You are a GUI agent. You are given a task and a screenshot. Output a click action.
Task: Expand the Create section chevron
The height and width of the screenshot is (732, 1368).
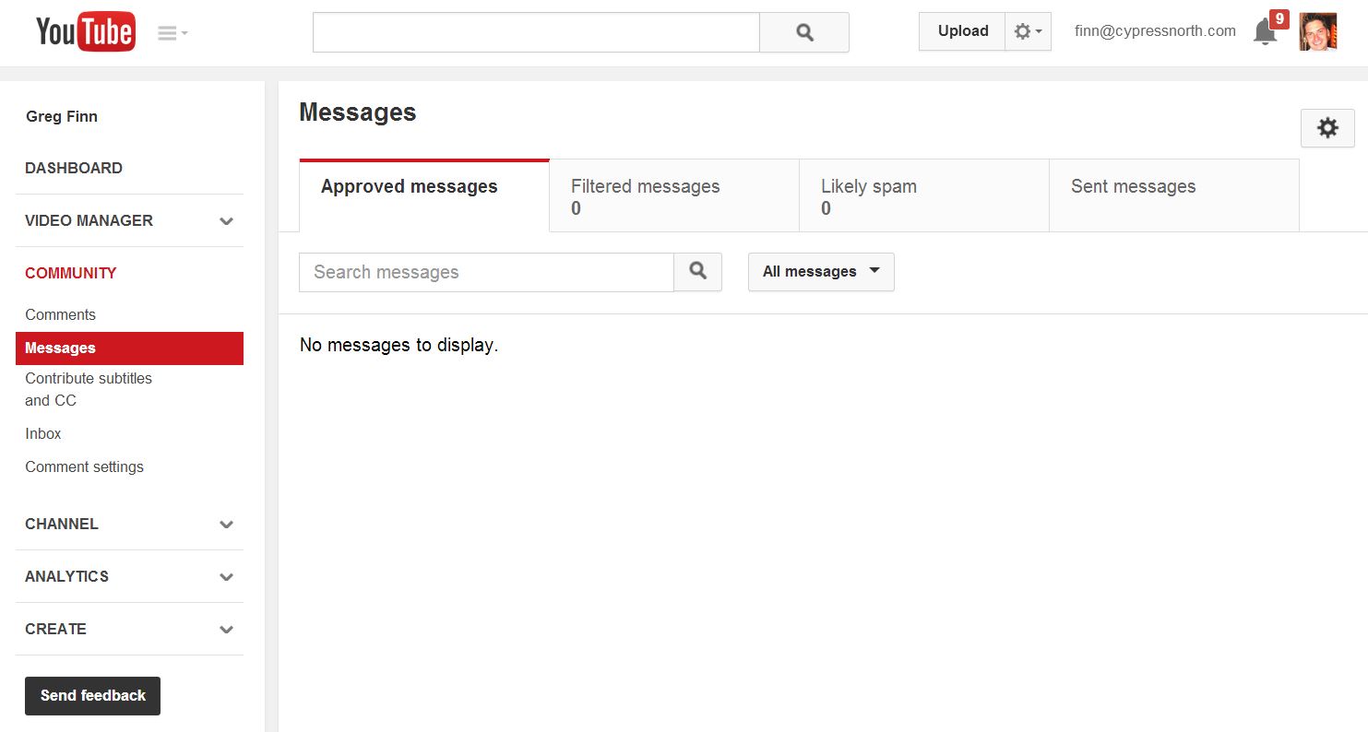[x=226, y=630]
